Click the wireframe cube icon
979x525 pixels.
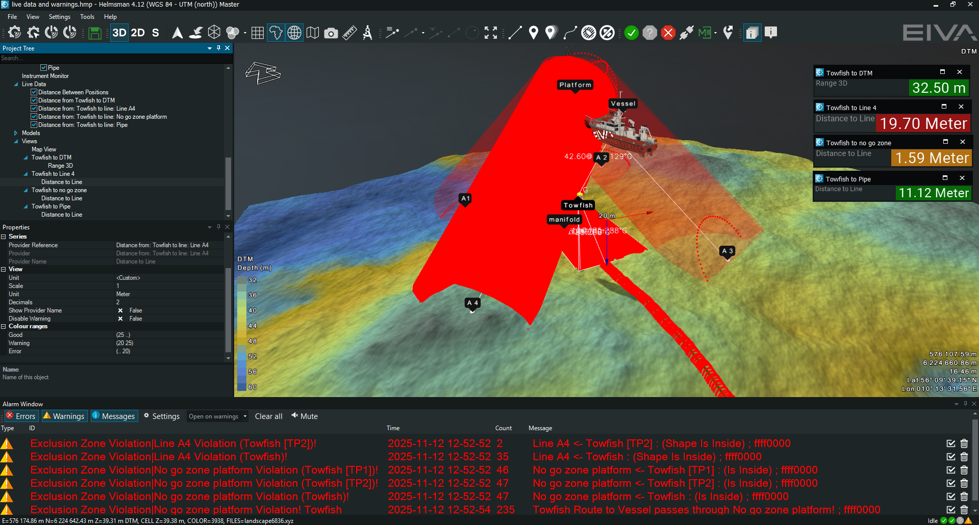[214, 33]
